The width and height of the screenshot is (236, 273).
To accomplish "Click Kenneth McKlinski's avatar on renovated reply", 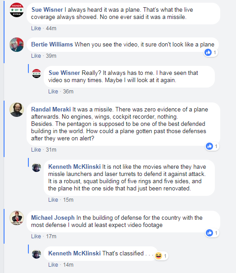I will (36, 167).
